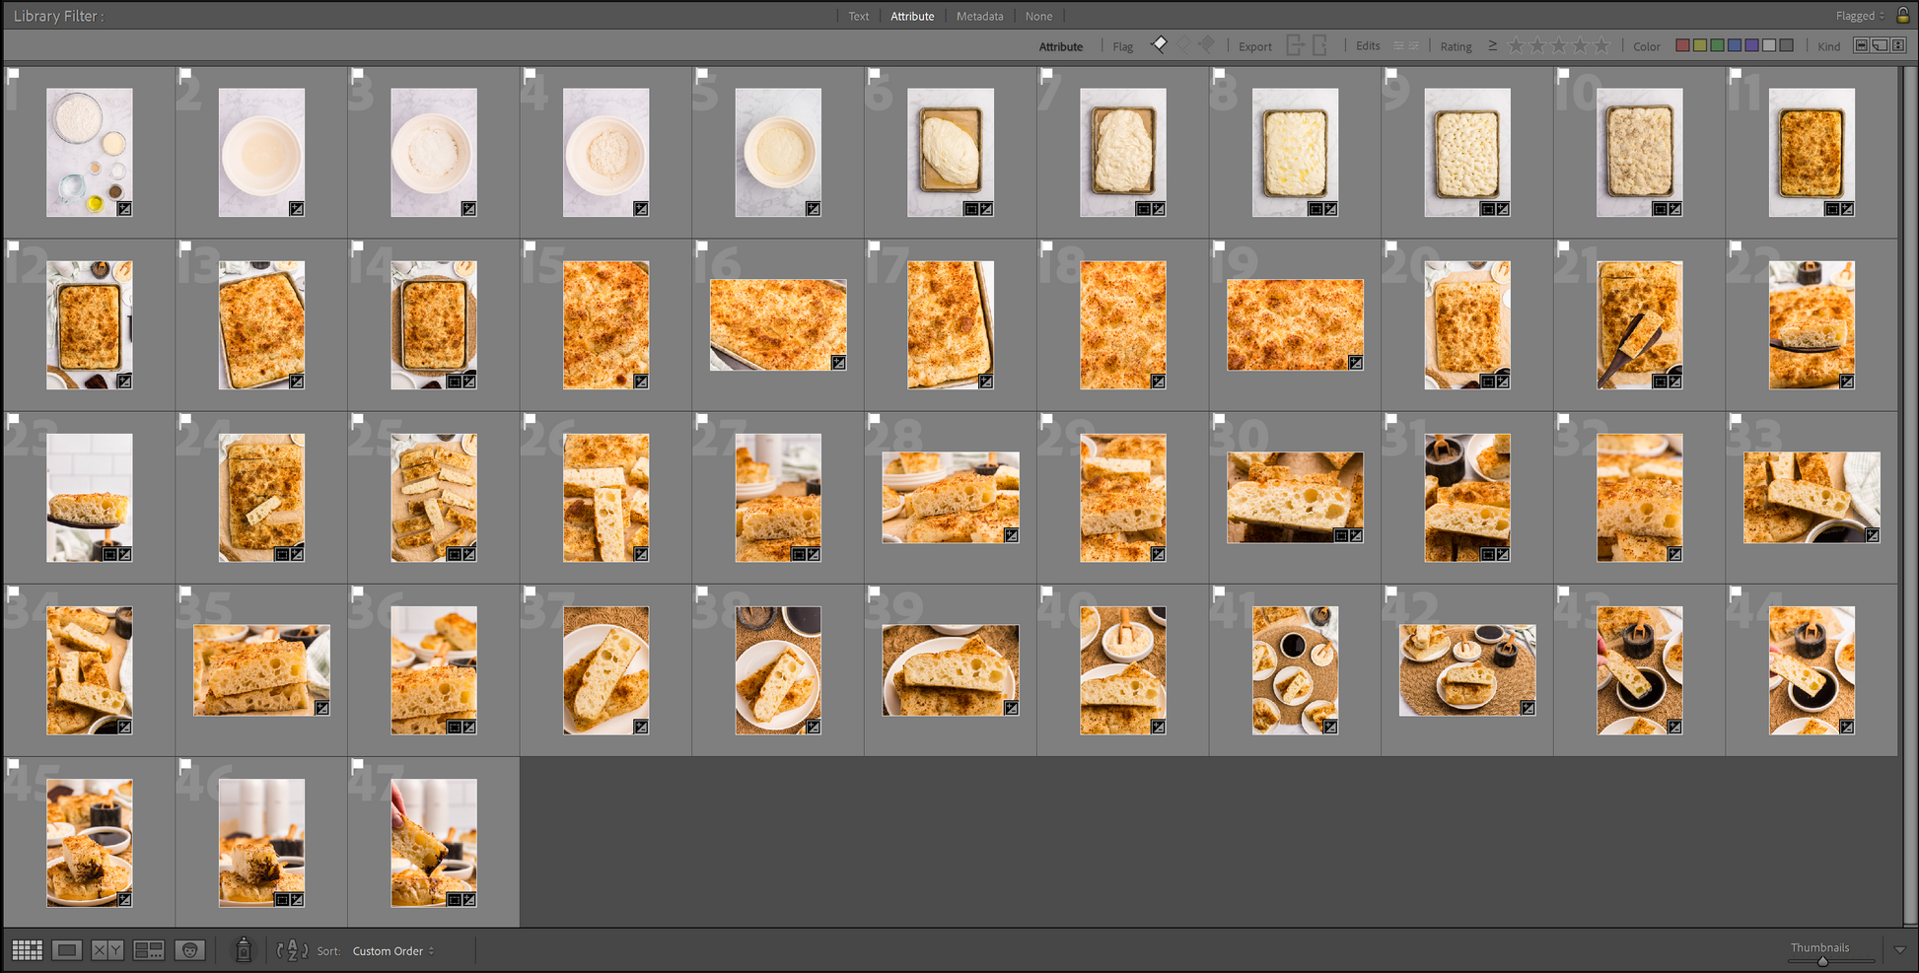Click None to turn off filters
Viewport: 1919px width, 973px height.
1038,16
